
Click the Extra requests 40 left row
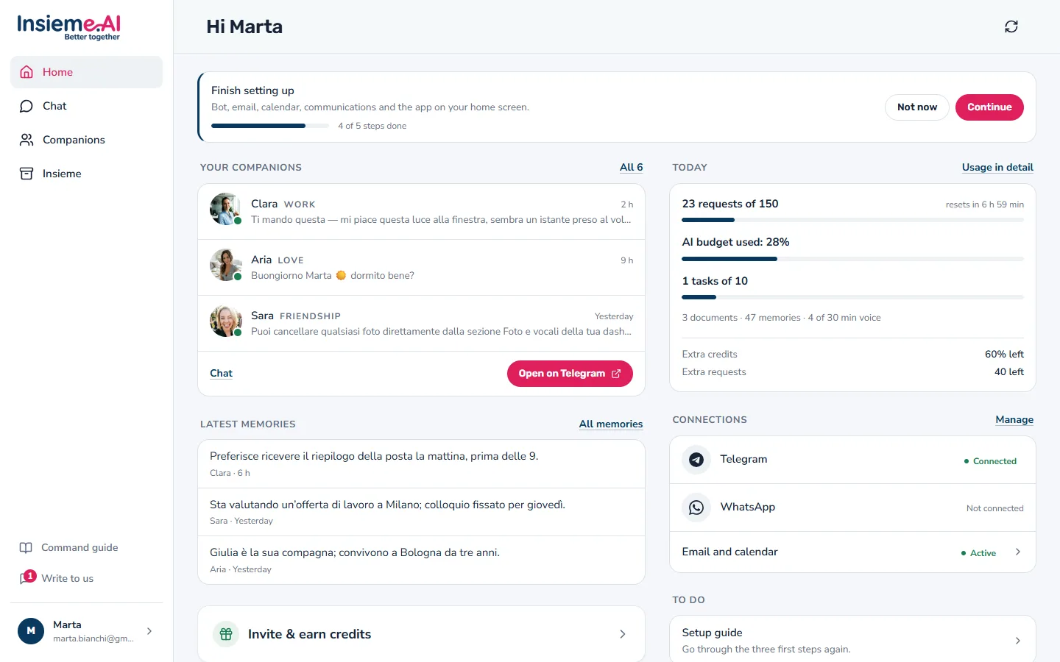[852, 372]
